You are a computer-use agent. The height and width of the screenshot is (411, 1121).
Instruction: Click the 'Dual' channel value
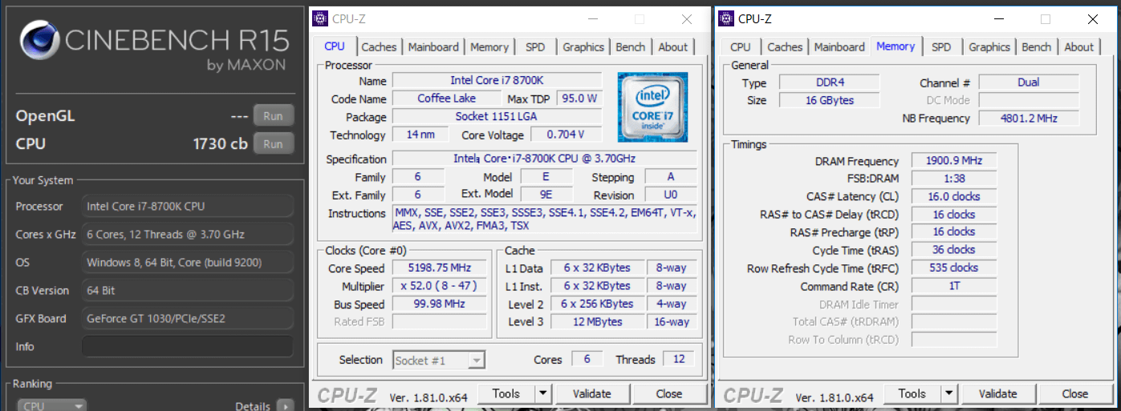(1029, 83)
